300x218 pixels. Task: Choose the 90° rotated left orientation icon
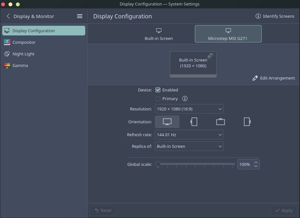pyautogui.click(x=194, y=122)
